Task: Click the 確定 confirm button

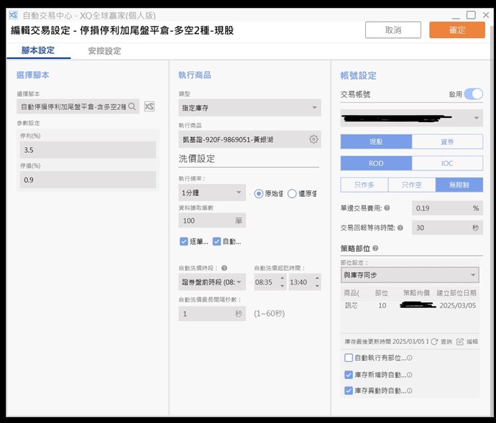Action: click(x=456, y=30)
